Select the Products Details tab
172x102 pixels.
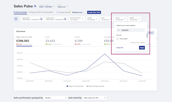click(x=20, y=12)
